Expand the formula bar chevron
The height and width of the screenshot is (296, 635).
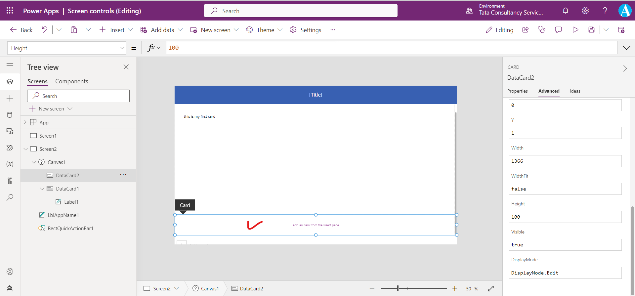pos(626,48)
